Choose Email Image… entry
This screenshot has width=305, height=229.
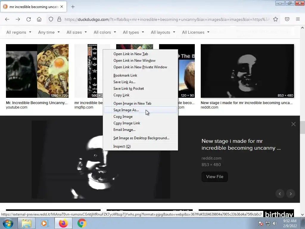141,130
